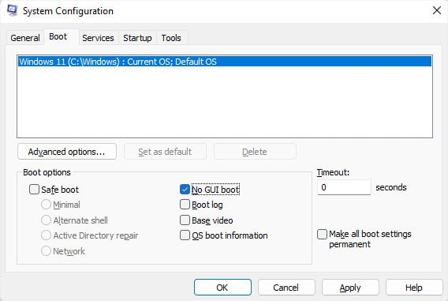
Task: Open the Services tab
Action: click(98, 38)
